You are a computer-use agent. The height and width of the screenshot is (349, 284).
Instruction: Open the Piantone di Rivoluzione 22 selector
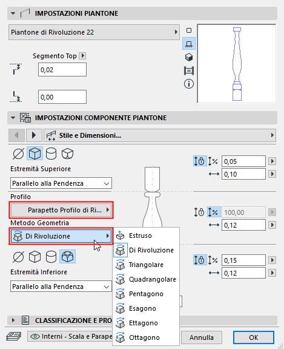click(94, 32)
